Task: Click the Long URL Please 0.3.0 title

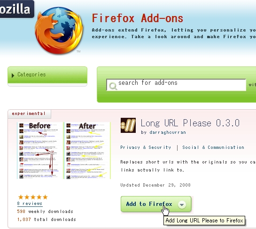Action: click(190, 123)
